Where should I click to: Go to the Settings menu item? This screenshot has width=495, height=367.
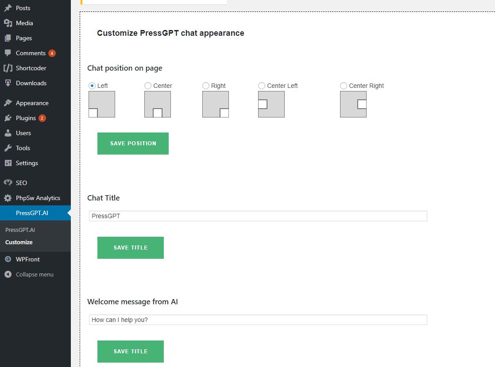[35, 163]
